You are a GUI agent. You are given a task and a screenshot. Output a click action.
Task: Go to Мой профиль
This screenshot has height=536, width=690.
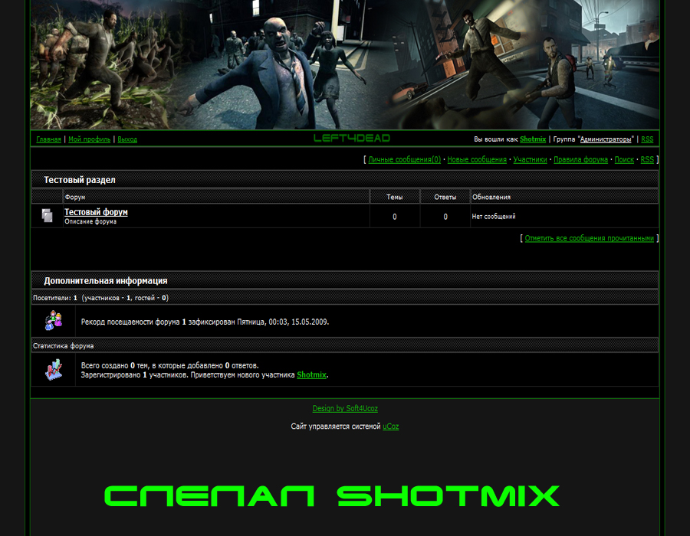[90, 139]
